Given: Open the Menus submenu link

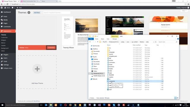Looking at the screenshot, I should 3,43.
